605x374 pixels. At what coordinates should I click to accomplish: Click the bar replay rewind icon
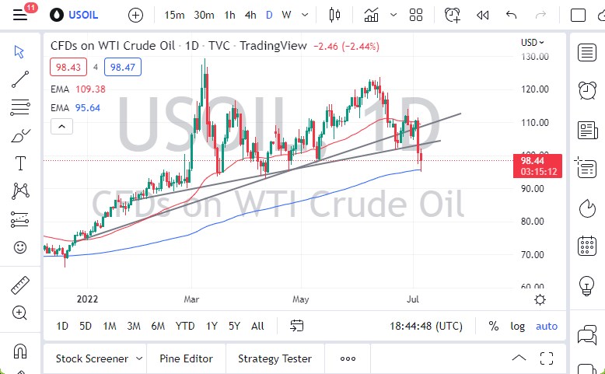[483, 15]
